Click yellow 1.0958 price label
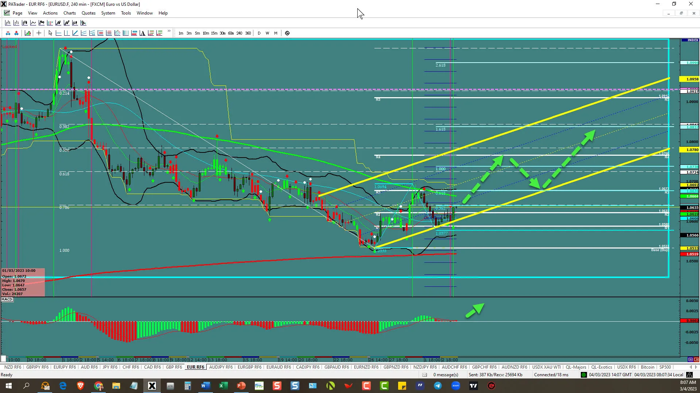The width and height of the screenshot is (700, 393). pos(689,79)
